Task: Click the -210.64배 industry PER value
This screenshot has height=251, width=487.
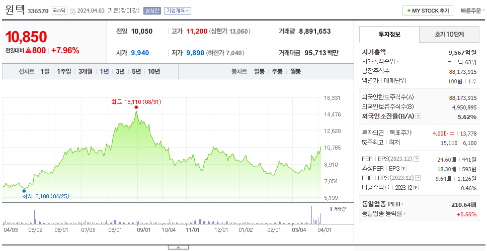Action: coord(463,205)
